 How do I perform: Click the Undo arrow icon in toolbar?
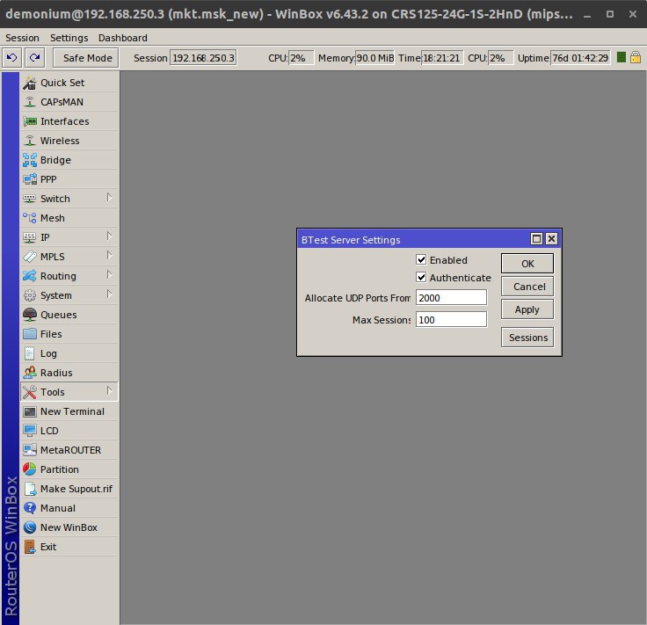12,57
